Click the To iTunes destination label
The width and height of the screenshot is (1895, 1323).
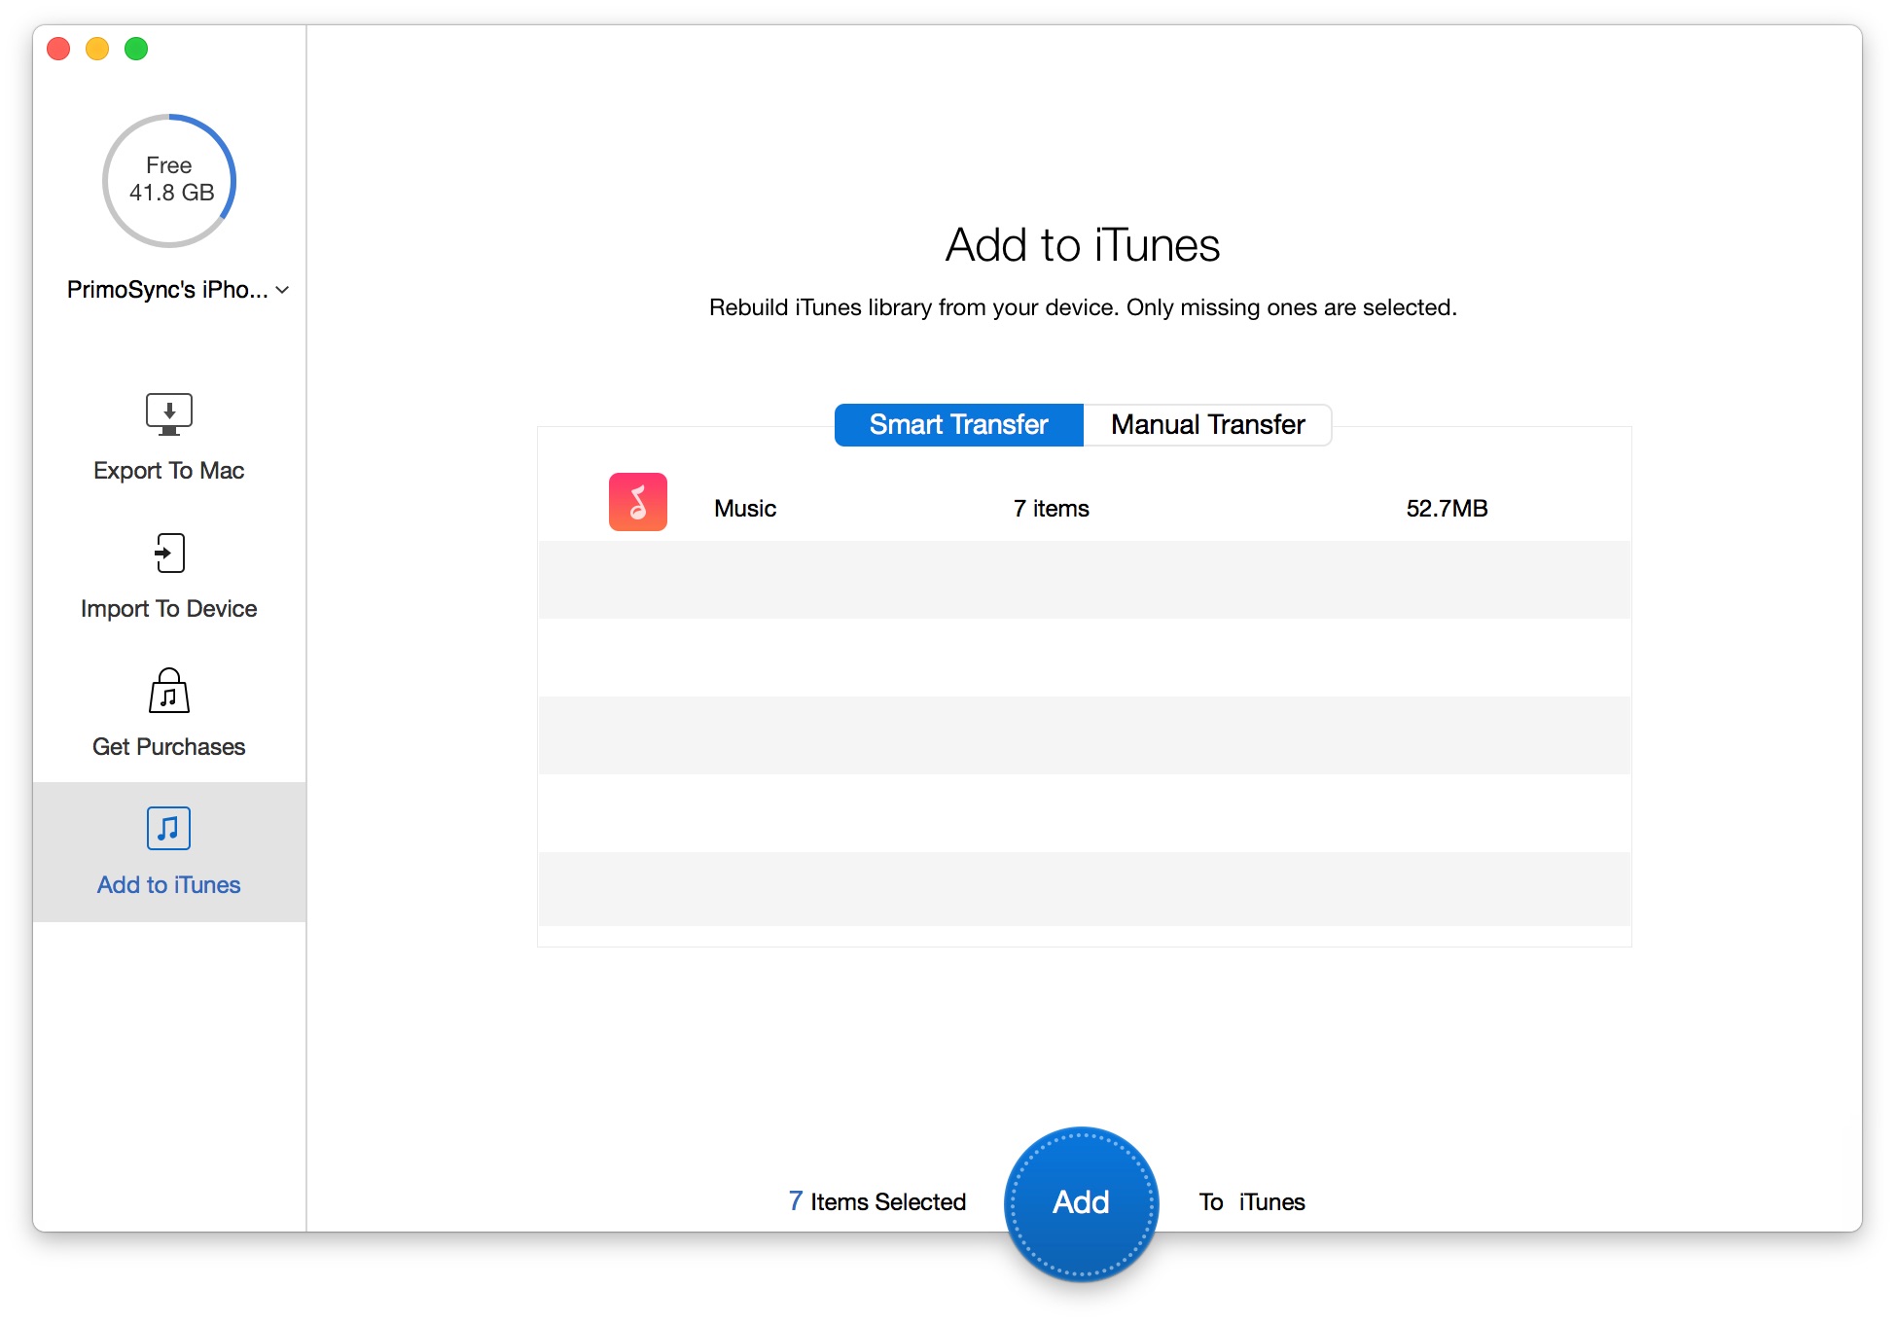point(1252,1202)
